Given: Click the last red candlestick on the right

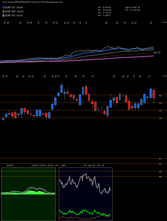Looking at the screenshot, I should (x=154, y=94).
